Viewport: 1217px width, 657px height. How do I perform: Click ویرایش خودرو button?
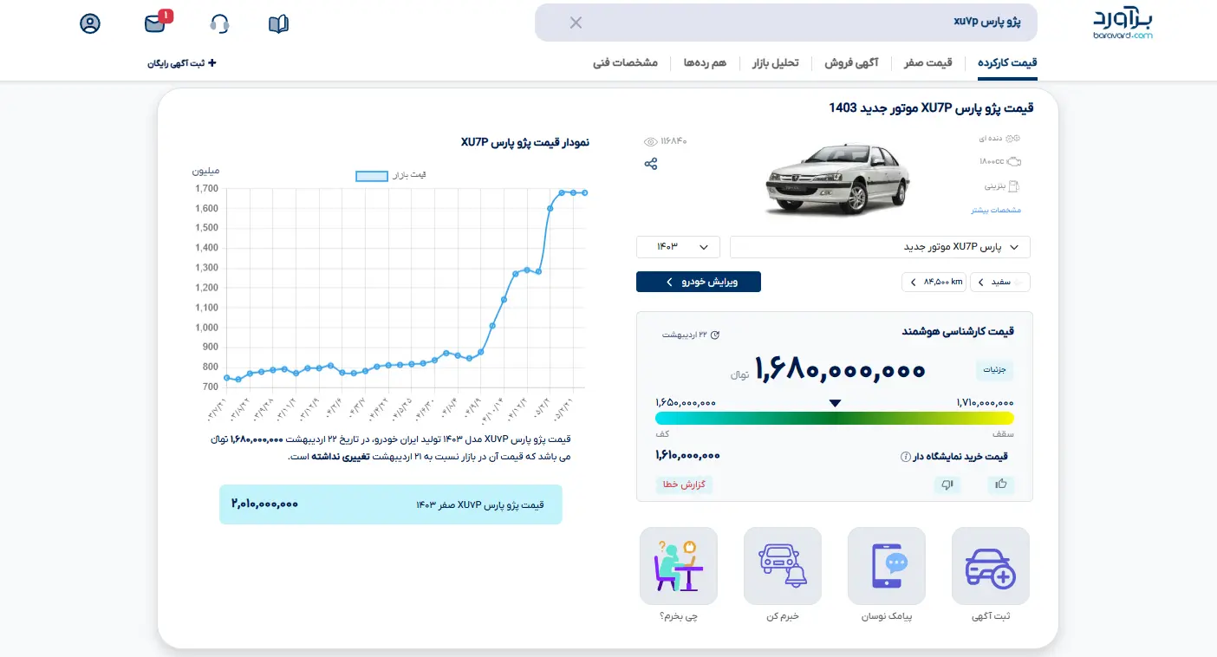click(x=699, y=282)
